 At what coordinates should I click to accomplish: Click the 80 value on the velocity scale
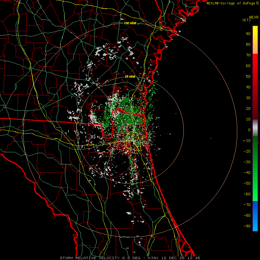click(x=248, y=44)
